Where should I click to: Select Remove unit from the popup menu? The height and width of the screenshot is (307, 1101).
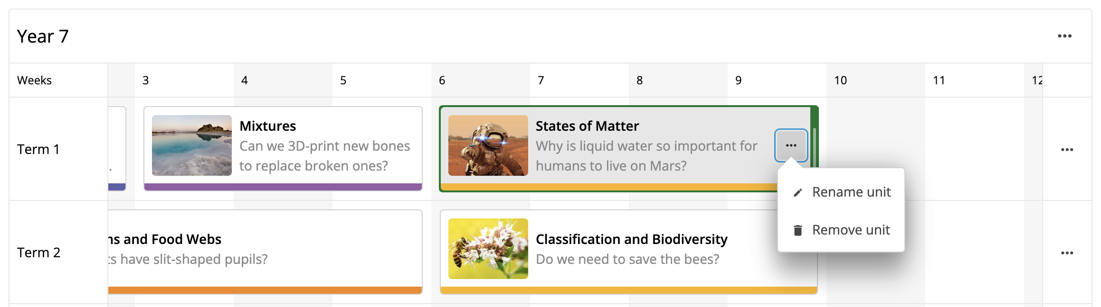coord(851,230)
